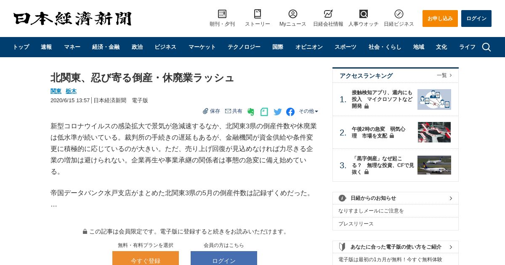Open the アクセスランキング 一覧 link
505x265 pixels.
444,75
